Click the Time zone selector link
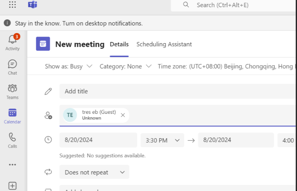 pyautogui.click(x=226, y=66)
